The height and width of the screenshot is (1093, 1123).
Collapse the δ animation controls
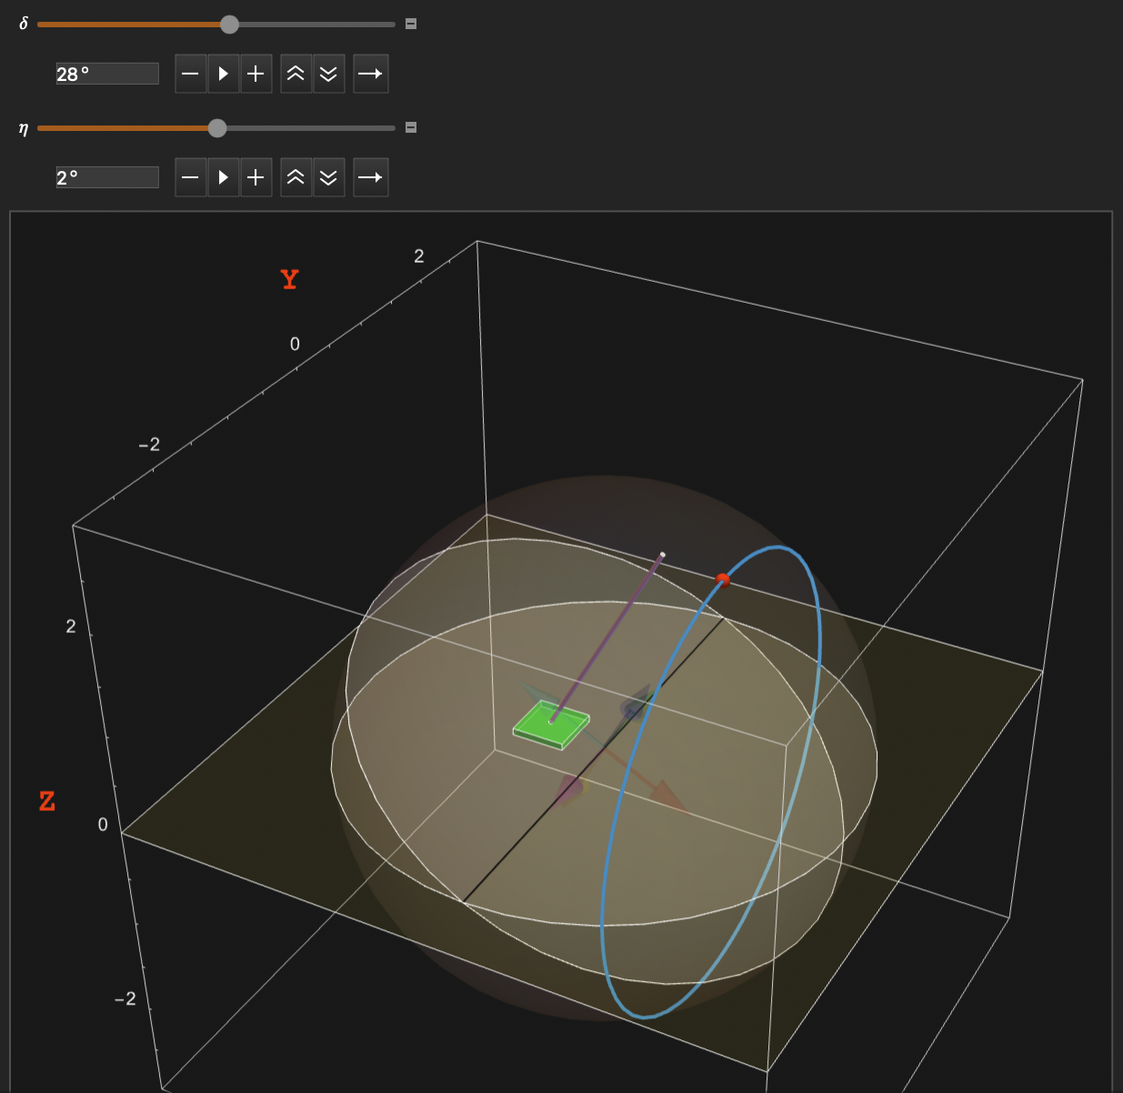411,24
